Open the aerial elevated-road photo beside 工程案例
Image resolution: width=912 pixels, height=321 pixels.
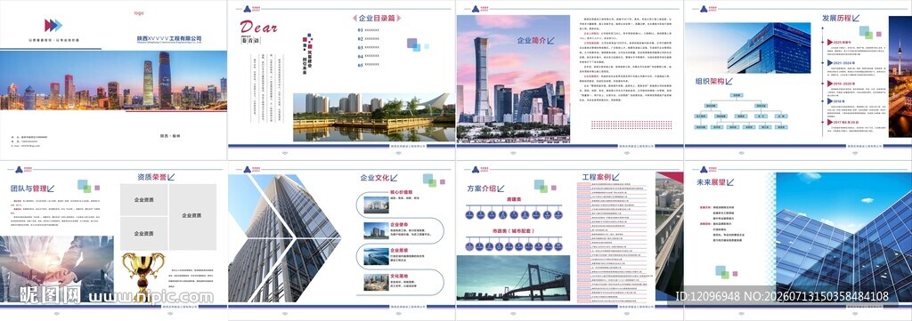tap(670, 237)
